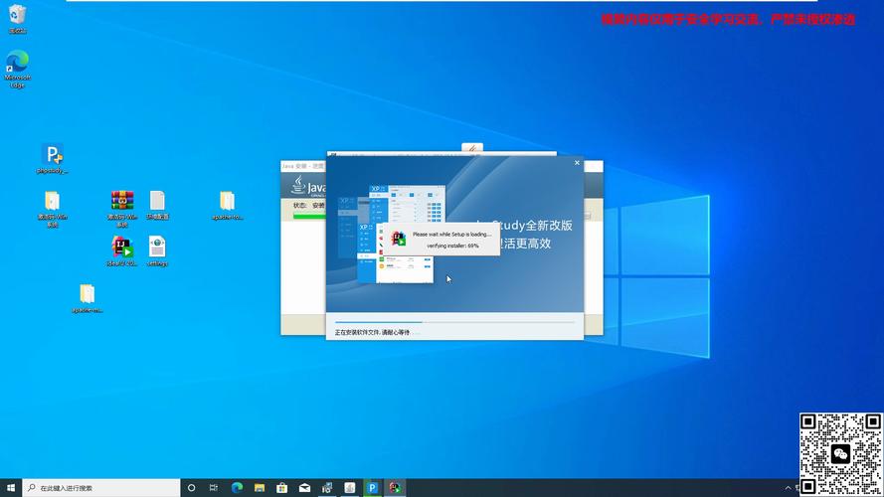
Task: Open File Explorer from the taskbar
Action: coord(260,488)
